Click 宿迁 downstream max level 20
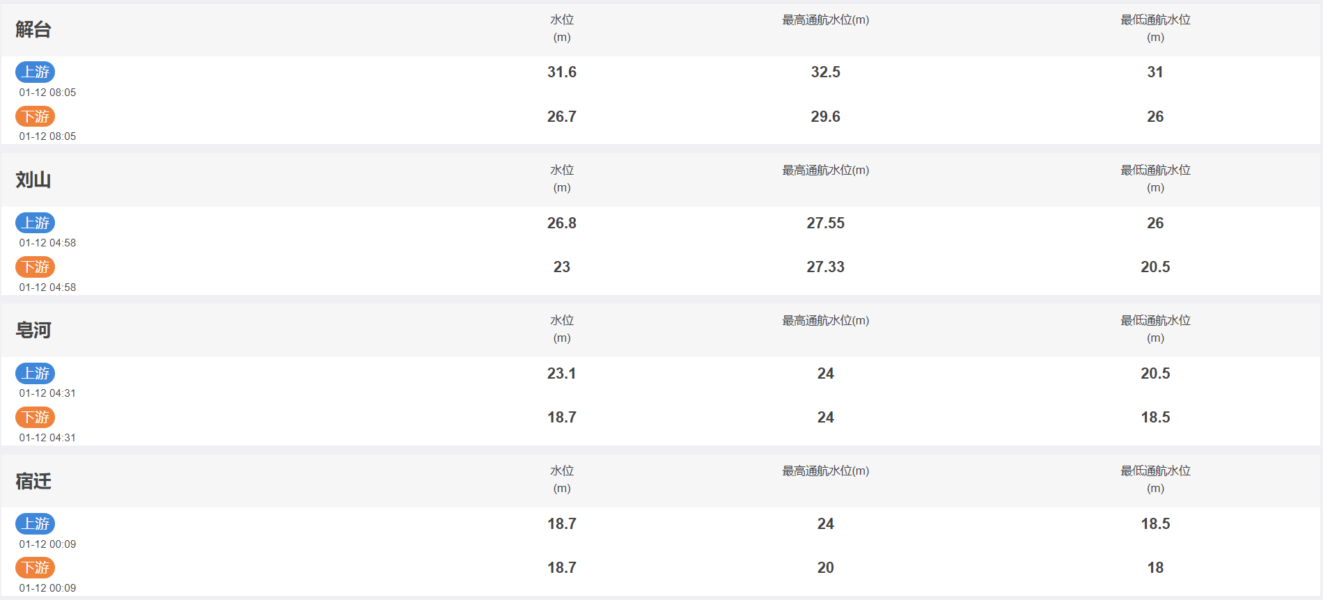Image resolution: width=1323 pixels, height=600 pixels. 826,567
